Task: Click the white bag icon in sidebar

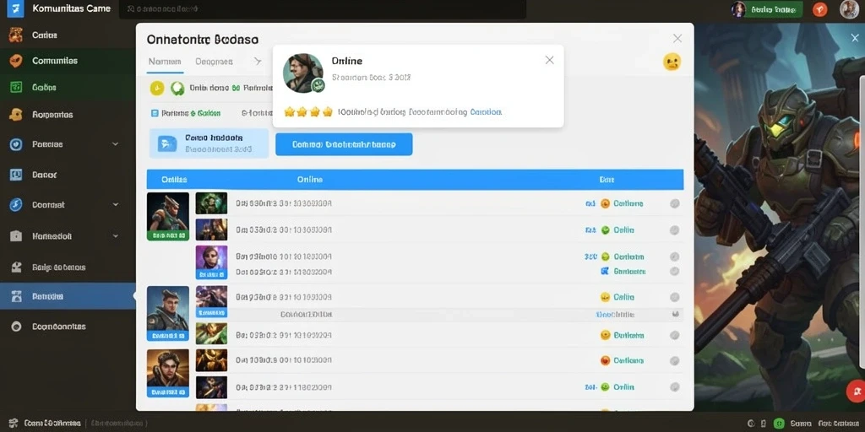Action: (x=16, y=236)
